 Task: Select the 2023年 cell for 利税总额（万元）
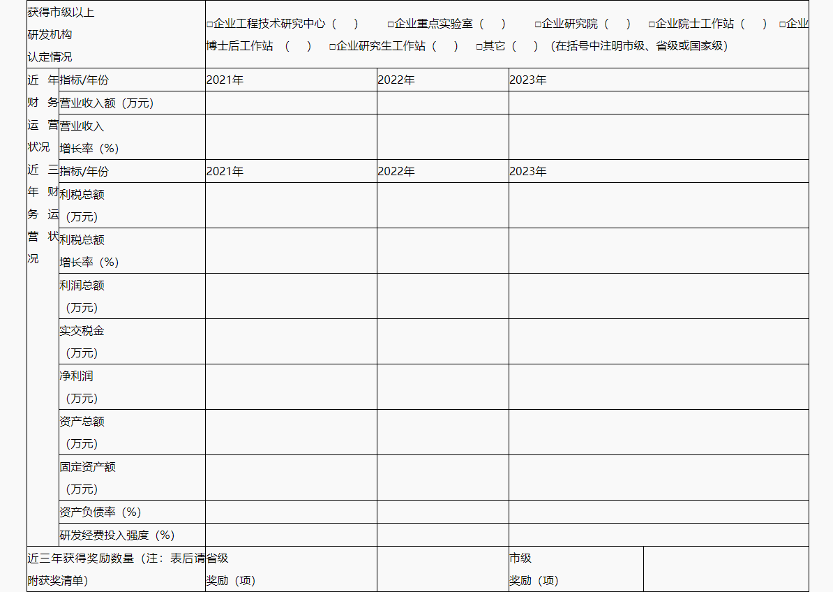pyautogui.click(x=658, y=205)
